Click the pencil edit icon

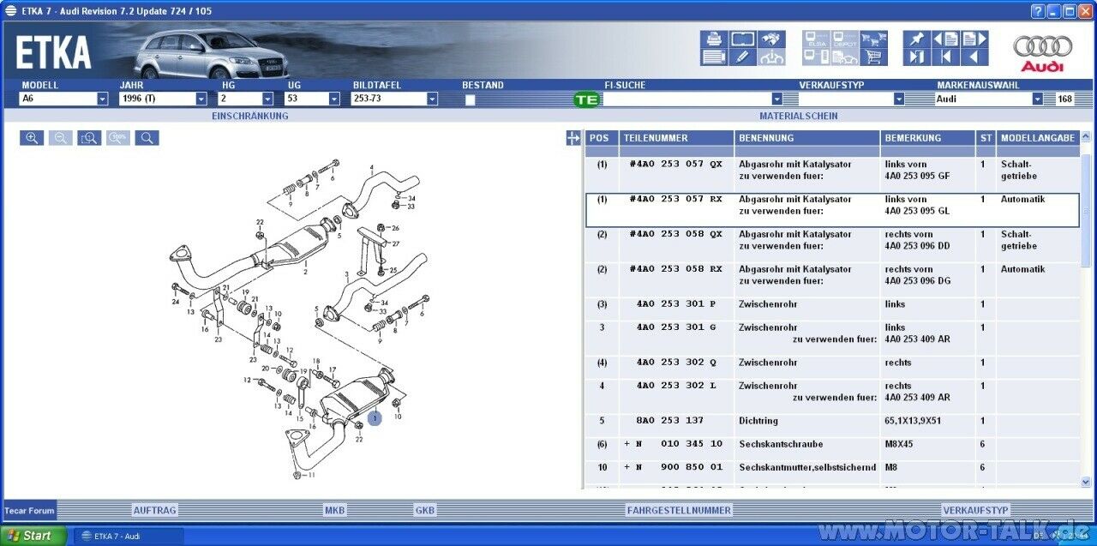tap(743, 57)
